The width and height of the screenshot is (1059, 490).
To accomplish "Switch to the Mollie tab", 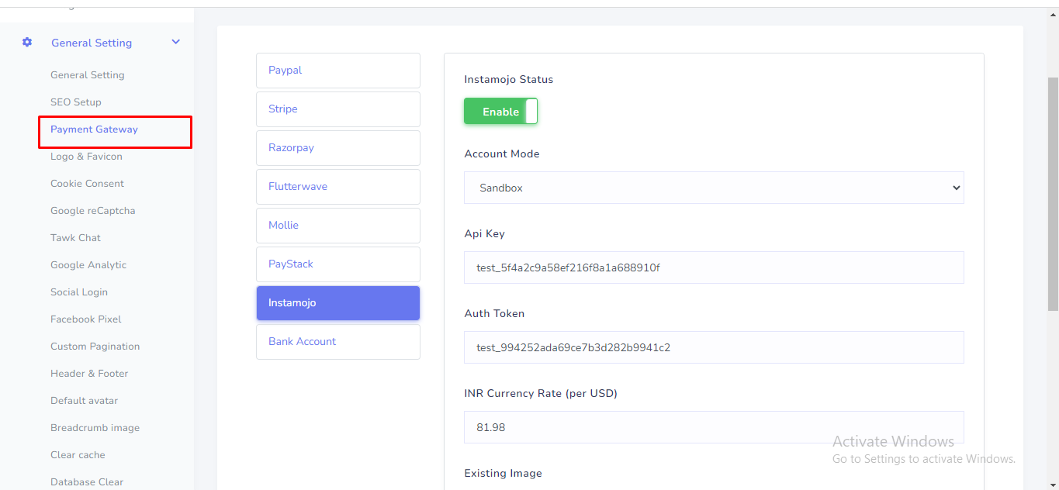I will tap(337, 226).
